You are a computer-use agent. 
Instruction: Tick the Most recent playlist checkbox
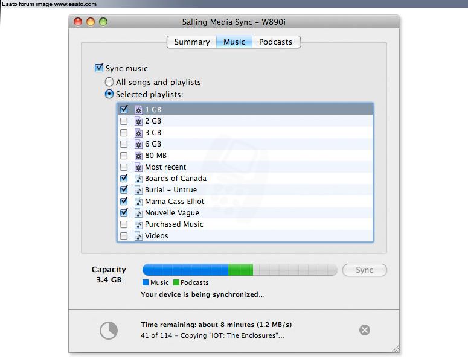click(124, 167)
